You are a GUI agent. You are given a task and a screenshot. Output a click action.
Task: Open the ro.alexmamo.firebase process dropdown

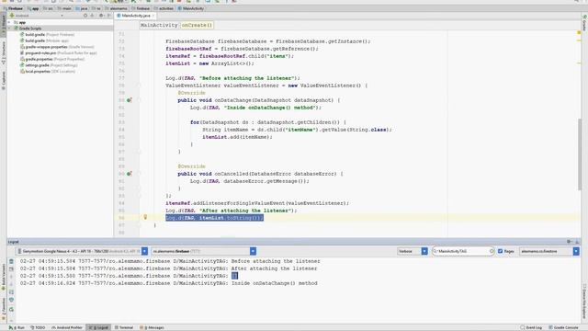pos(254,251)
